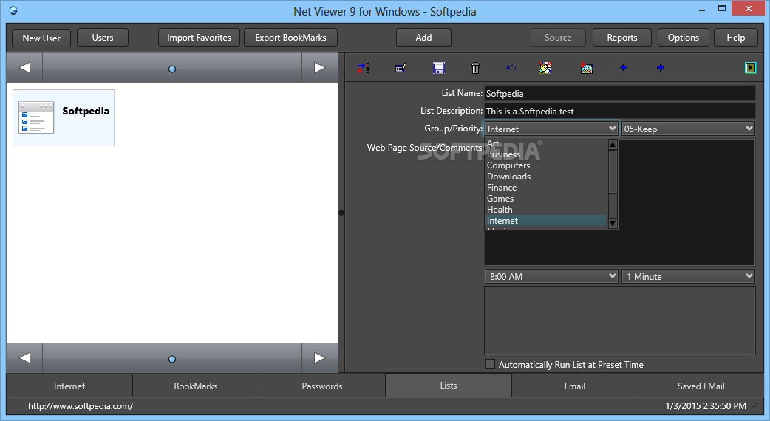Open the 1 Minute interval dropdown

688,276
